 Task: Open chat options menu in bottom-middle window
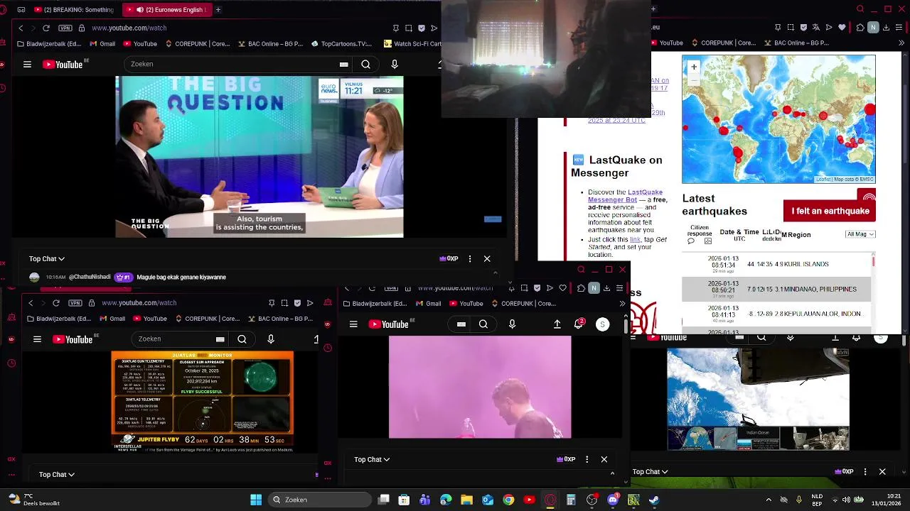[x=587, y=460]
